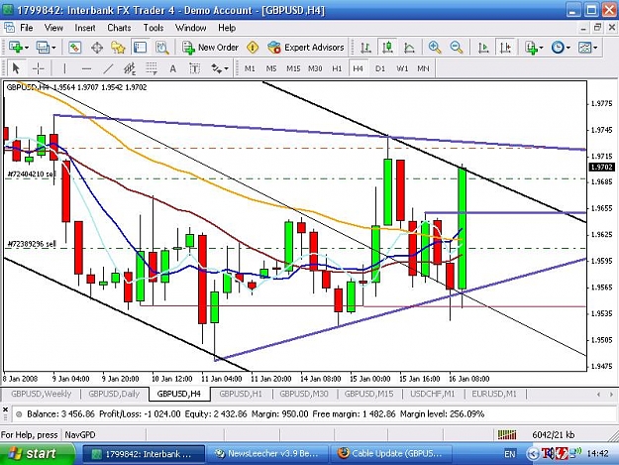This screenshot has width=619, height=465.
Task: Click the Windows start button
Action: 38,453
